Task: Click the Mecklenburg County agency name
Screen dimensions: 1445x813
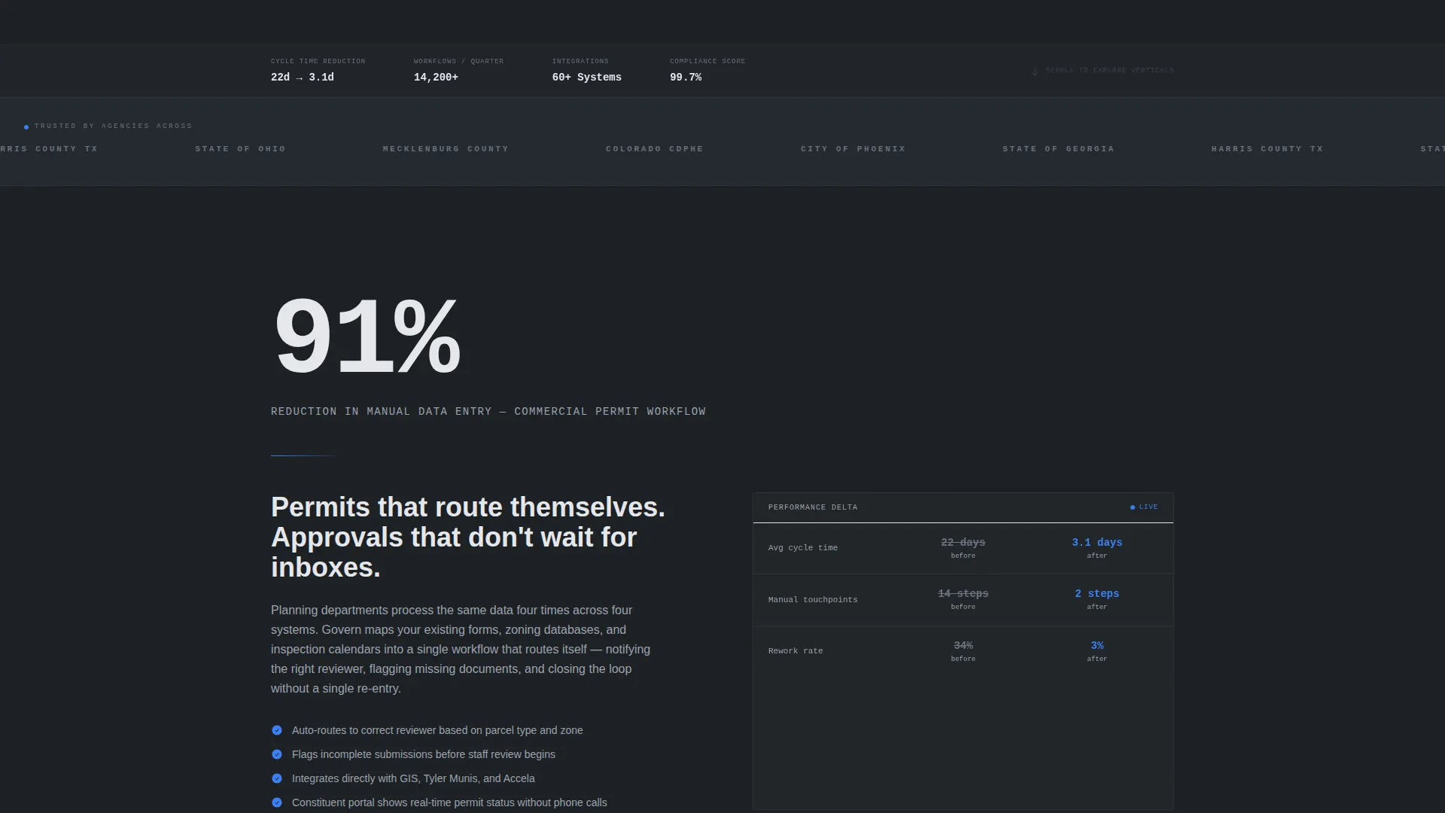Action: point(446,149)
